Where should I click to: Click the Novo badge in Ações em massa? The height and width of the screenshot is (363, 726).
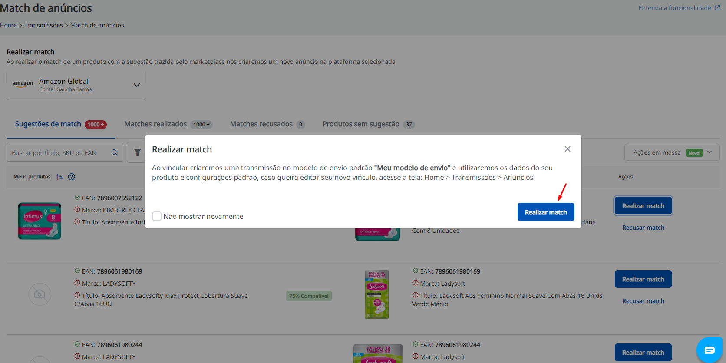694,153
